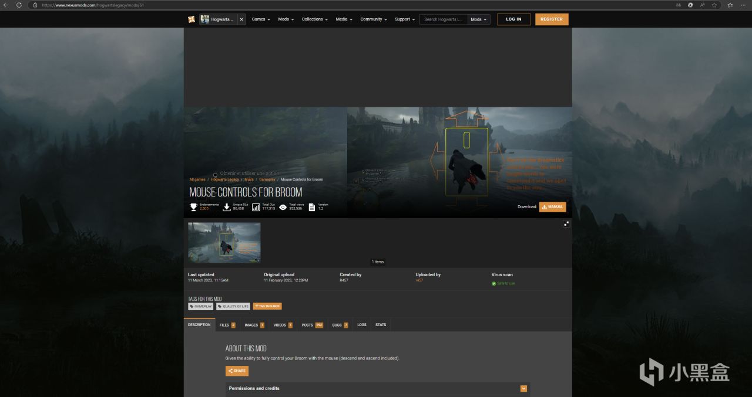Click the Safe to use virus scan status
Image resolution: width=752 pixels, height=397 pixels.
point(506,283)
